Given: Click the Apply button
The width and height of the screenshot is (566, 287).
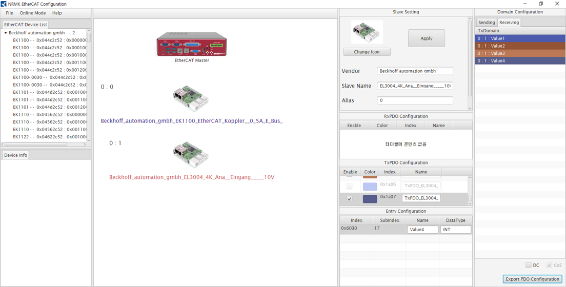Looking at the screenshot, I should click(427, 38).
